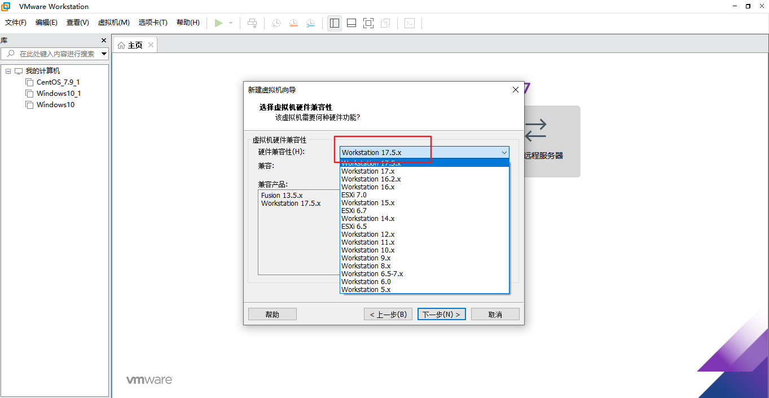
Task: Click the 取消 button to cancel the wizard
Action: (x=495, y=314)
